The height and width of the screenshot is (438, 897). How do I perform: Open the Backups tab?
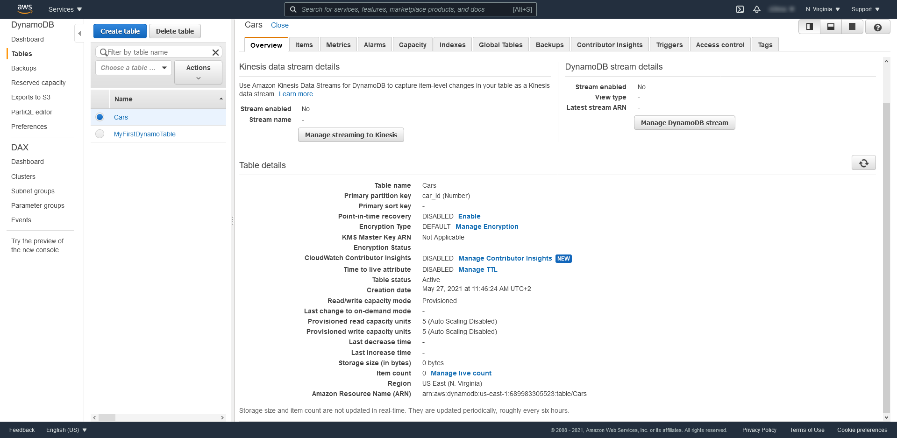pos(550,45)
